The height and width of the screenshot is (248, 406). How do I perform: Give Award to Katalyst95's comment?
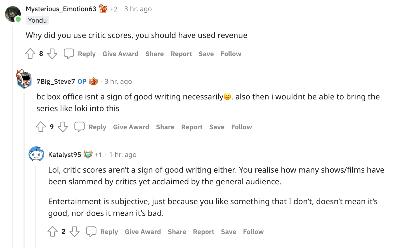(143, 232)
